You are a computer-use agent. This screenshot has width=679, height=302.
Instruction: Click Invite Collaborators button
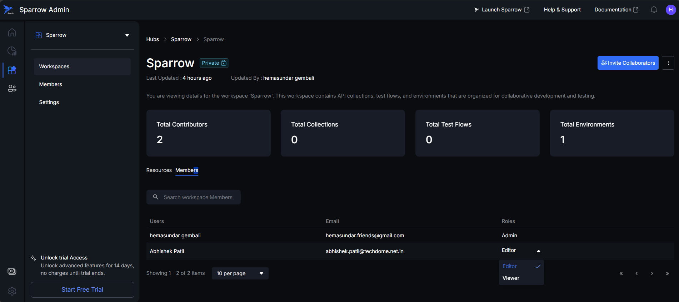pyautogui.click(x=628, y=63)
